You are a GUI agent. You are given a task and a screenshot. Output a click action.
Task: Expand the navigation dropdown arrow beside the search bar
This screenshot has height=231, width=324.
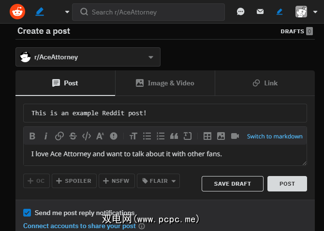(x=67, y=12)
